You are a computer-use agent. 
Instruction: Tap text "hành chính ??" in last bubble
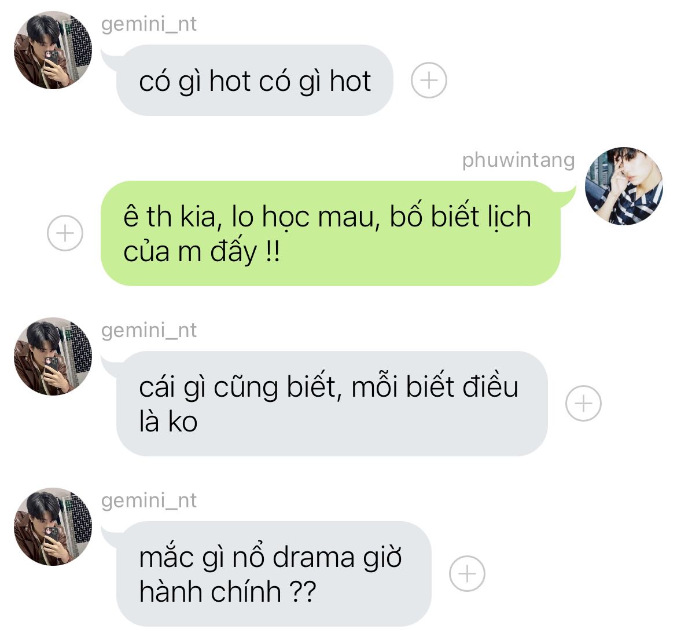click(227, 592)
